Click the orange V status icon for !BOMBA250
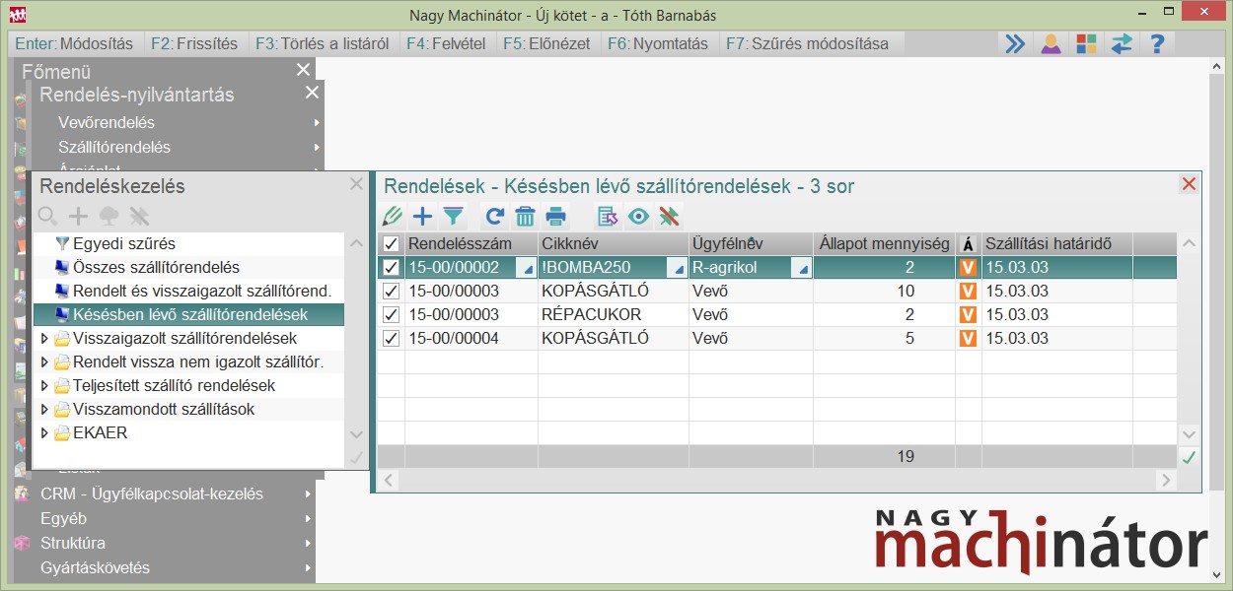Image resolution: width=1233 pixels, height=591 pixels. [968, 267]
